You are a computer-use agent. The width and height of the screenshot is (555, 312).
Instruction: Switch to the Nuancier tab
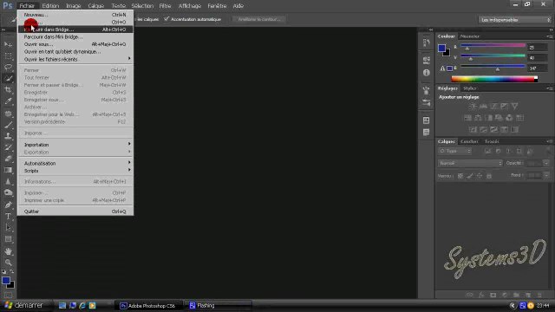470,36
